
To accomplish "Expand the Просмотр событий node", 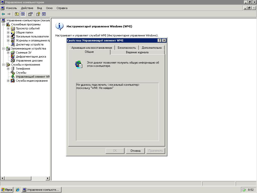I will click(x=8, y=29).
